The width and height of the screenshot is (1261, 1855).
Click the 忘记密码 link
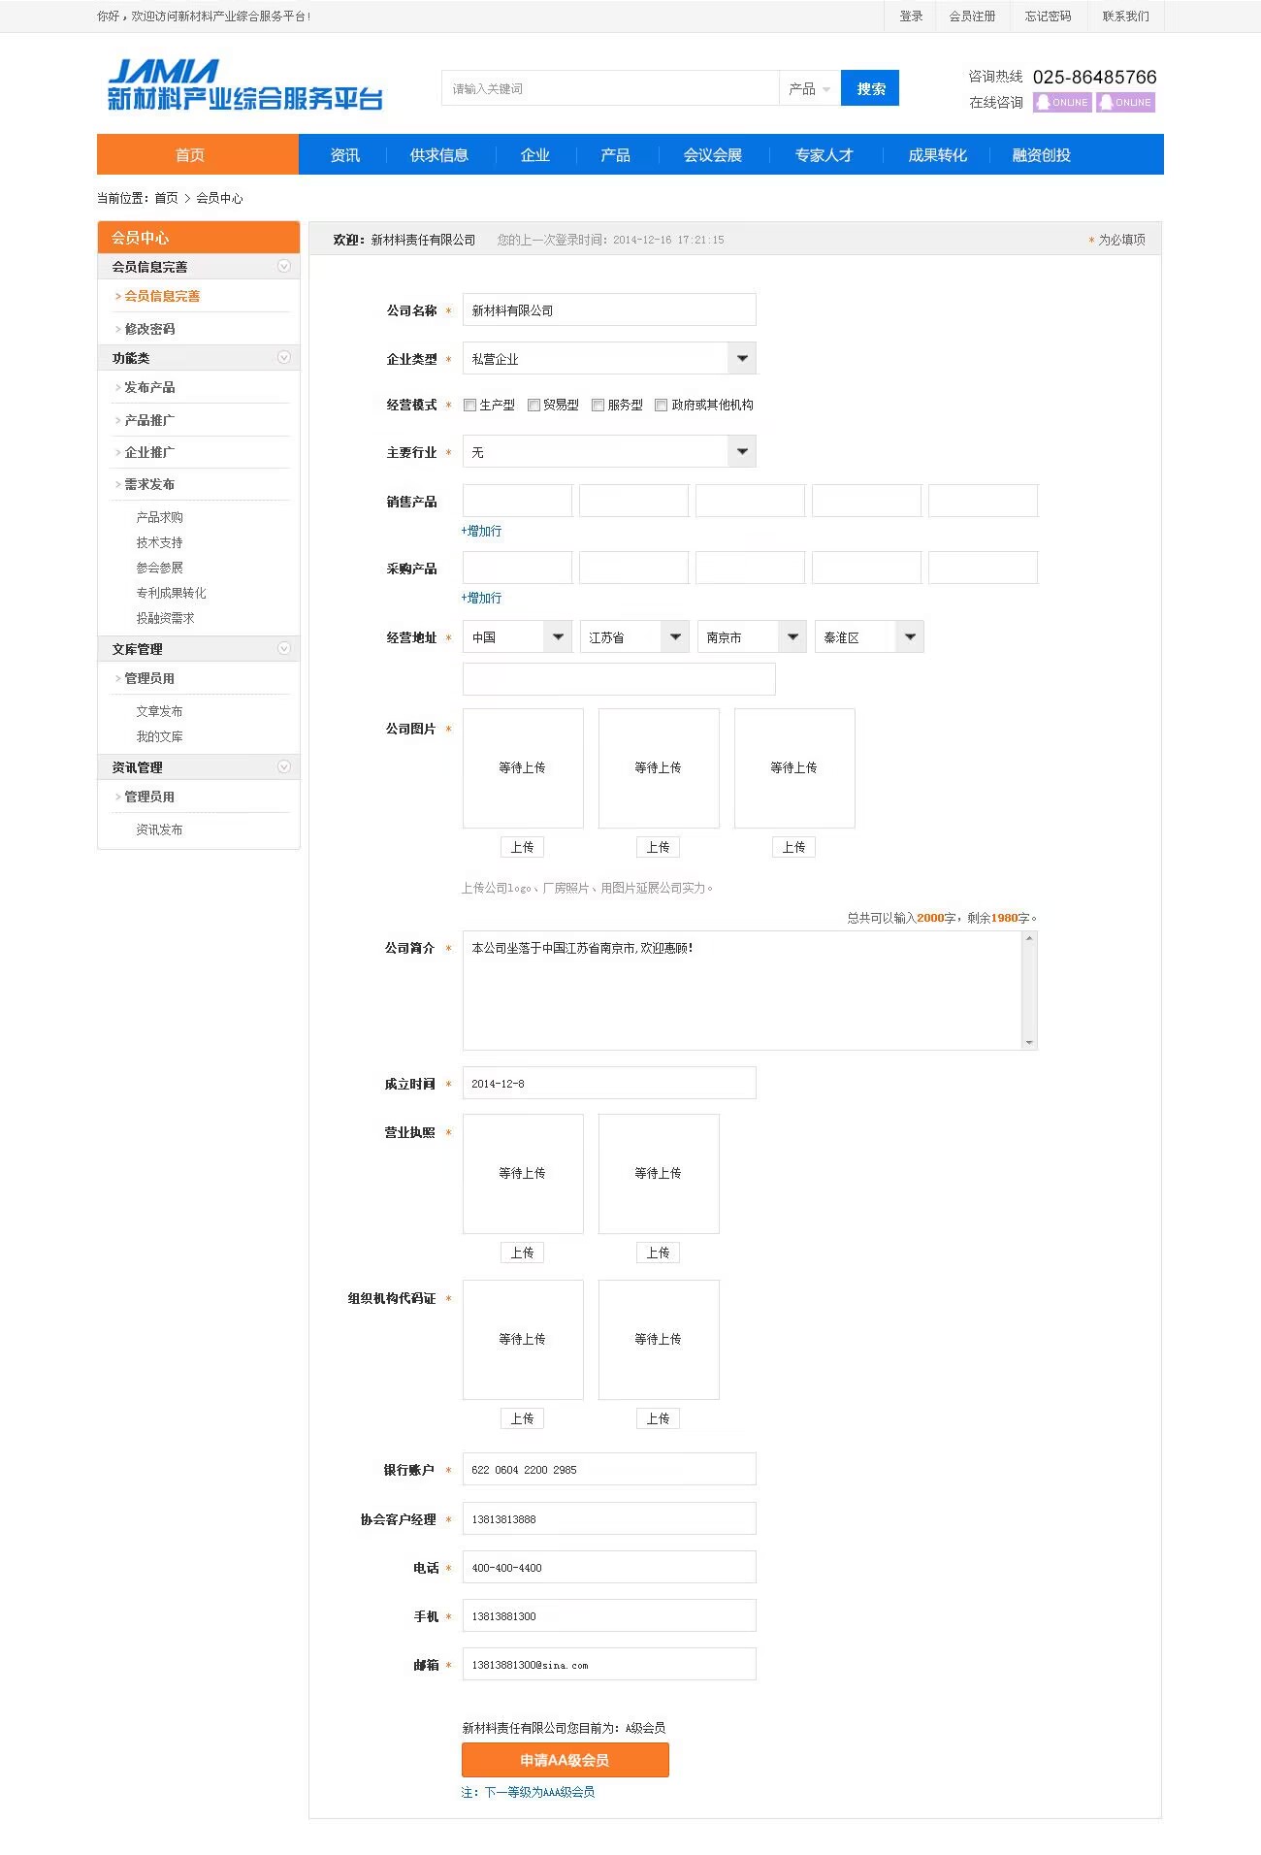[1049, 16]
